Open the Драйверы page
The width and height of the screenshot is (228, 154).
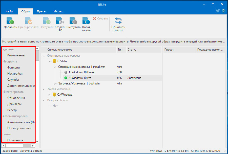pos(14,104)
